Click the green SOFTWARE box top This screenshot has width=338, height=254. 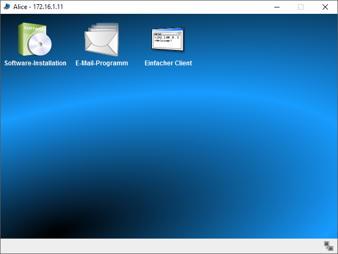[35, 28]
